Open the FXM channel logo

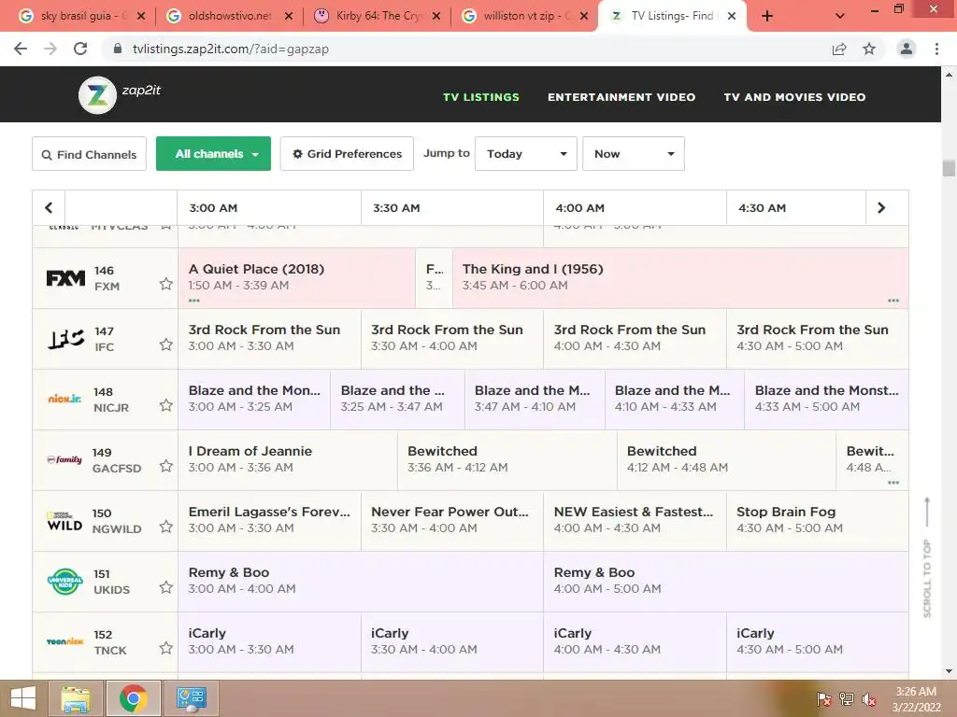click(66, 278)
